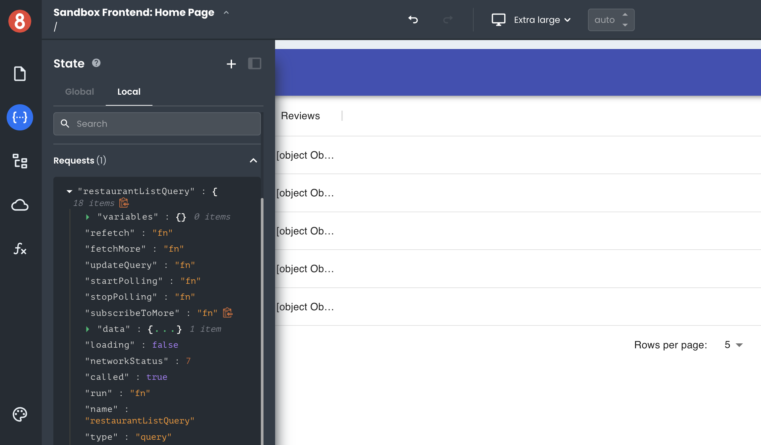
Task: Click the State search field
Action: (x=157, y=124)
